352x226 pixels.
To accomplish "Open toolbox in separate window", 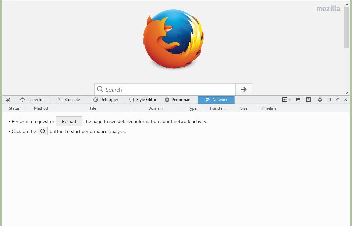I will 338,100.
